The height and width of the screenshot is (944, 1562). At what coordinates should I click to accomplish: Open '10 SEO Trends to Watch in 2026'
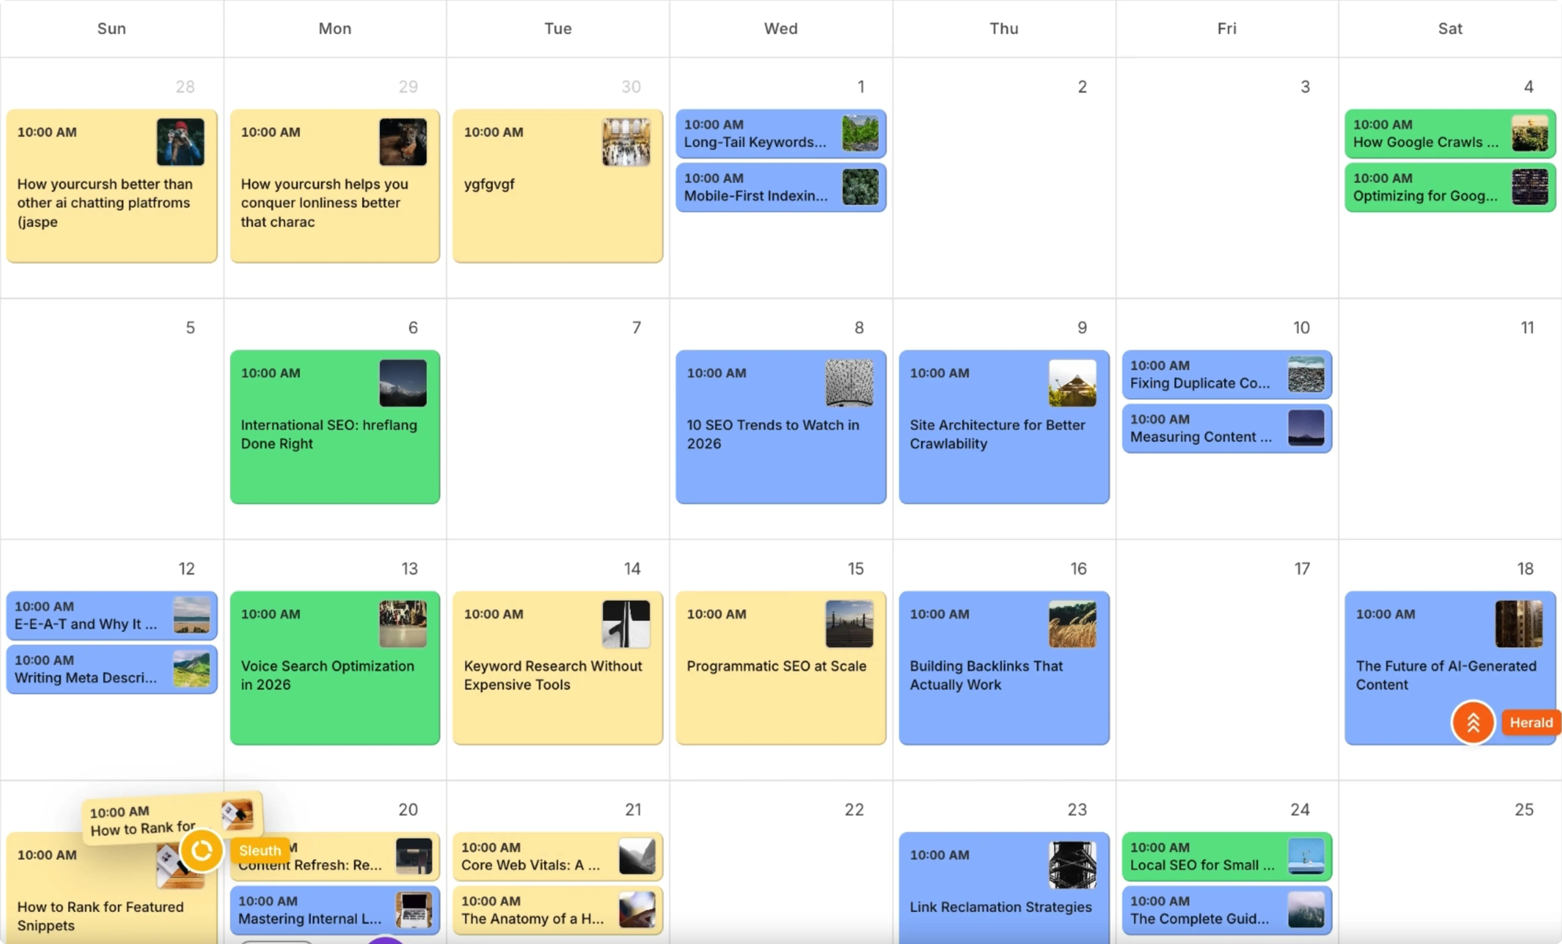pos(781,427)
